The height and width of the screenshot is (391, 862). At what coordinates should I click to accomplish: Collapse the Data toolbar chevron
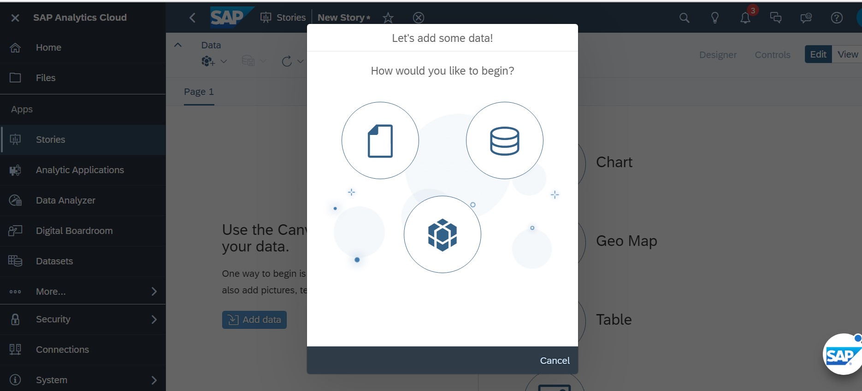[x=178, y=45]
